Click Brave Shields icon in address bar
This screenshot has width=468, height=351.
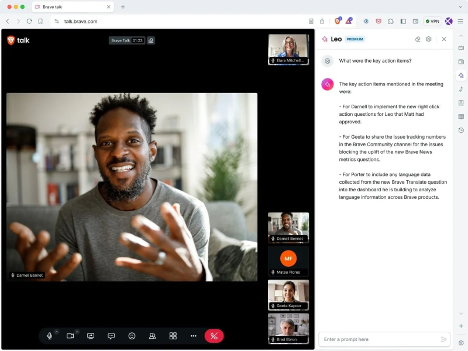338,21
